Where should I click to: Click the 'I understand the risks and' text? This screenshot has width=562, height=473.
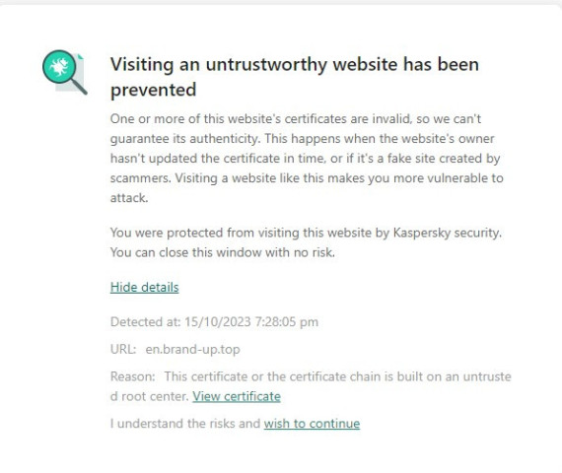pyautogui.click(x=185, y=424)
